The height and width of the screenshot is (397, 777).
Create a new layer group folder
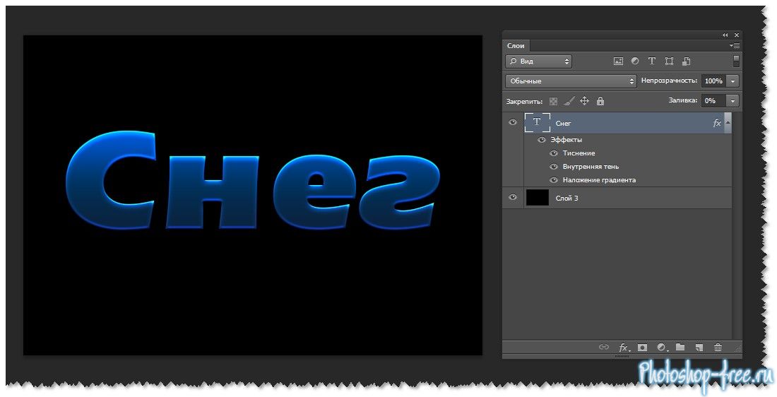pos(680,348)
